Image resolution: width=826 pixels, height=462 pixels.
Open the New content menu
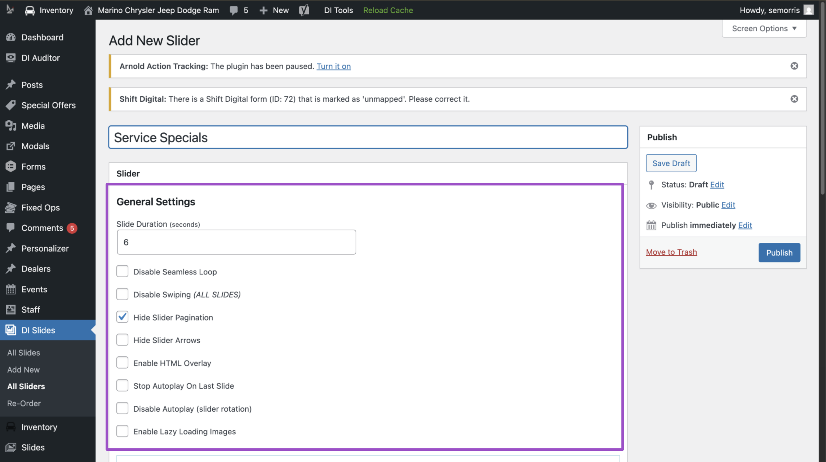tap(274, 10)
